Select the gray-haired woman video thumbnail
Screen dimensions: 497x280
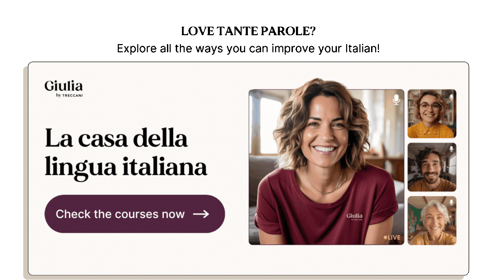point(432,221)
